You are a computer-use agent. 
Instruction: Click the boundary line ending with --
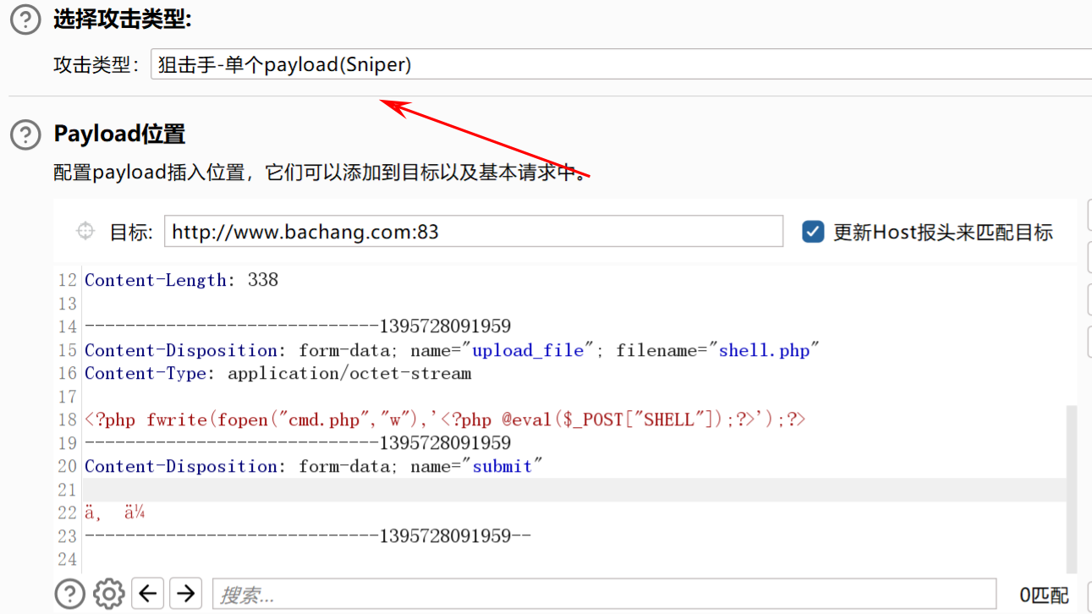click(308, 536)
